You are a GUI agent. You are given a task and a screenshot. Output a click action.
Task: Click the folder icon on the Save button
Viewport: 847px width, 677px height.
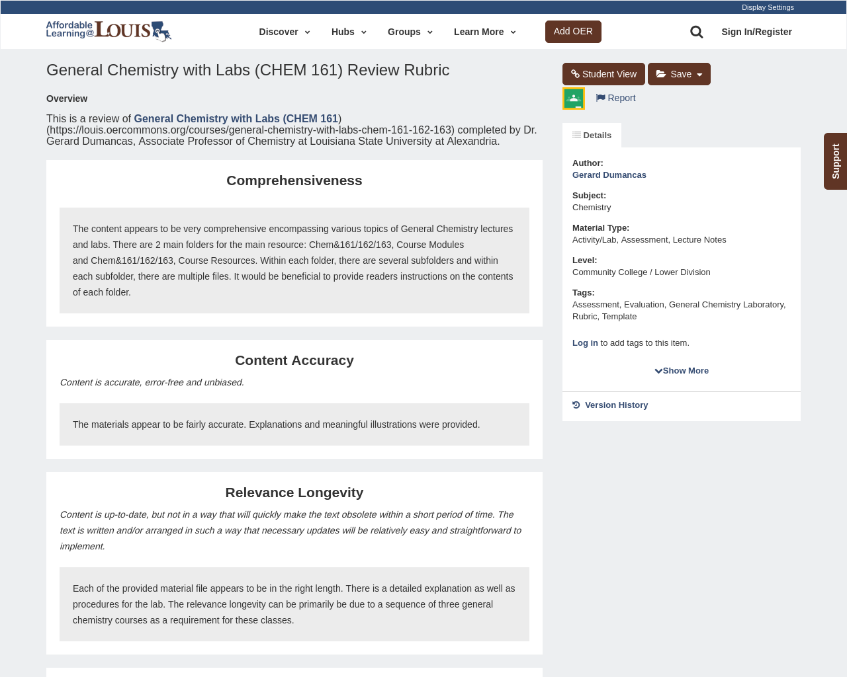tap(659, 73)
